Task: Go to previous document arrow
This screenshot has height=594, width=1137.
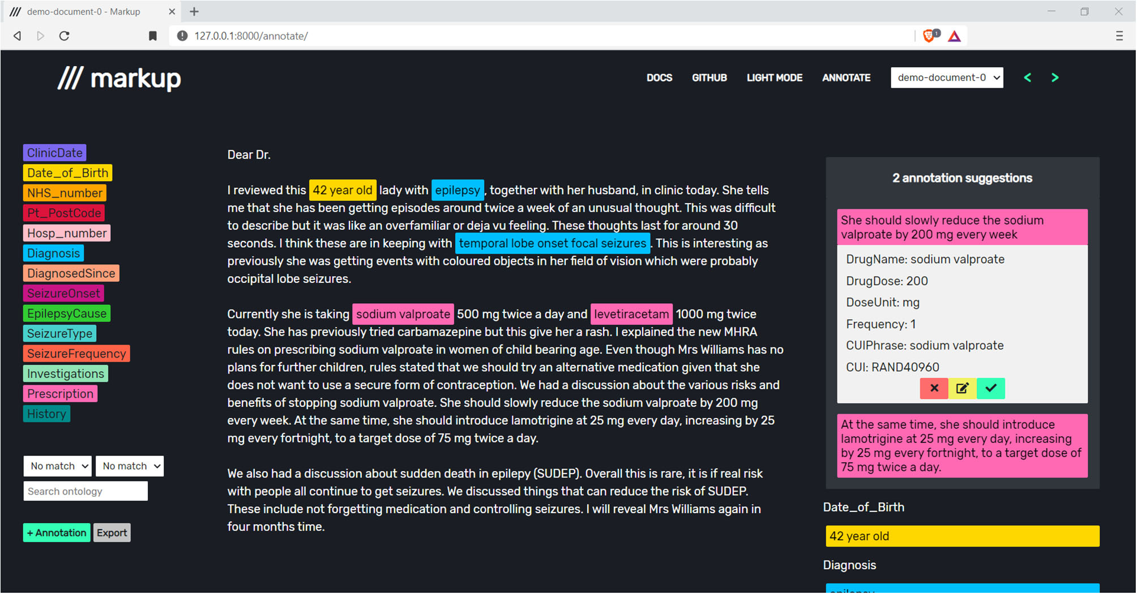Action: (1028, 78)
